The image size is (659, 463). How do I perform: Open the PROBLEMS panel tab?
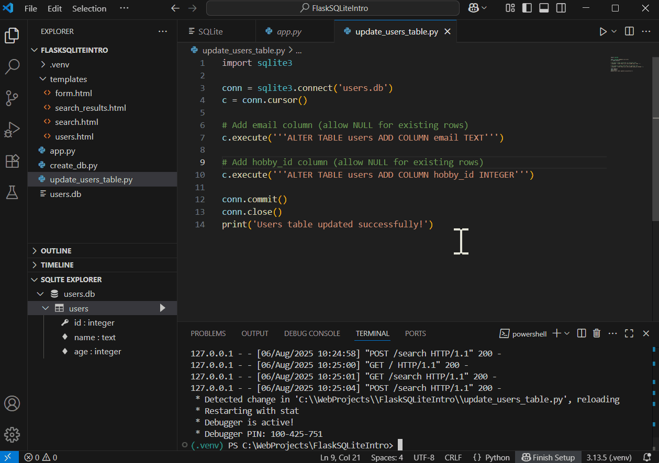[208, 333]
